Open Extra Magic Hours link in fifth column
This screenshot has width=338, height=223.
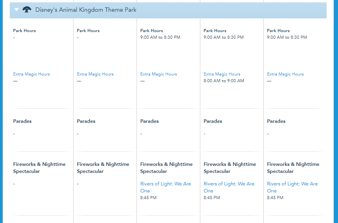pyautogui.click(x=285, y=74)
